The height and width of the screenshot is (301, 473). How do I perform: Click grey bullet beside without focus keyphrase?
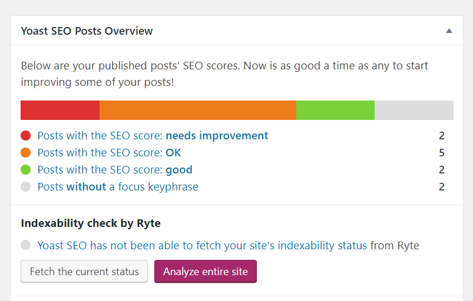tap(26, 186)
